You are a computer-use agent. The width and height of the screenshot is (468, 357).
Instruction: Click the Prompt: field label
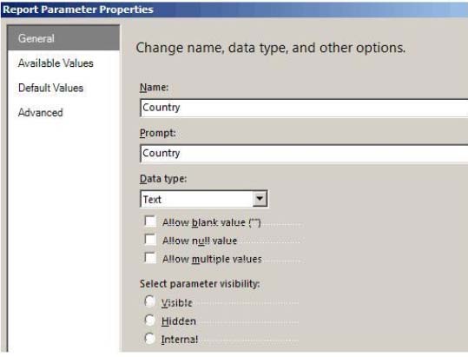point(158,133)
